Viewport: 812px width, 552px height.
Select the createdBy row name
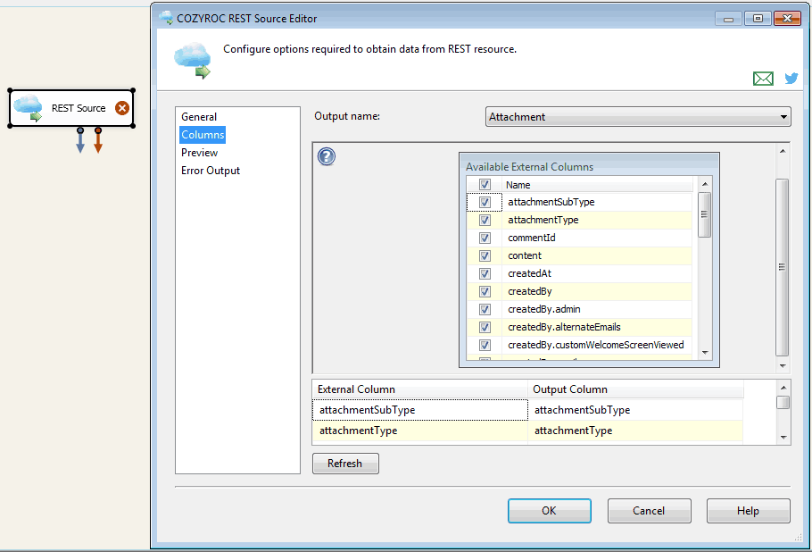coord(530,291)
